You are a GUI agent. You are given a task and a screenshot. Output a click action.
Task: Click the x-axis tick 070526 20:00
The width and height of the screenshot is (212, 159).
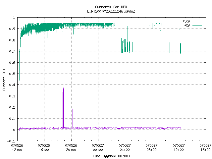click(x=71, y=148)
